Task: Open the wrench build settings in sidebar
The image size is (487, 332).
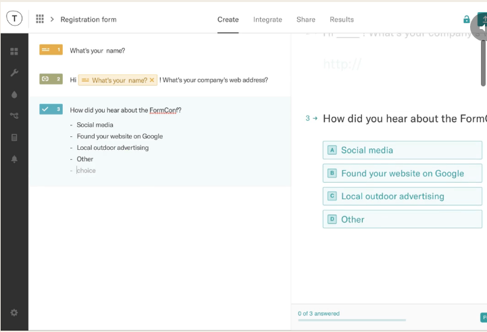Action: (14, 73)
